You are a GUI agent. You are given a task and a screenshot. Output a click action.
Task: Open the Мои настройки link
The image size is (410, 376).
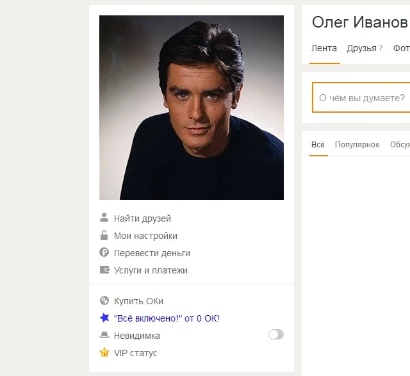pos(145,236)
